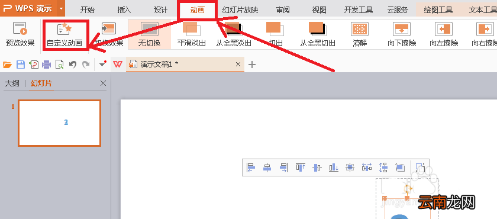Click the group objects icon
This screenshot has height=219, width=497.
click(420, 168)
